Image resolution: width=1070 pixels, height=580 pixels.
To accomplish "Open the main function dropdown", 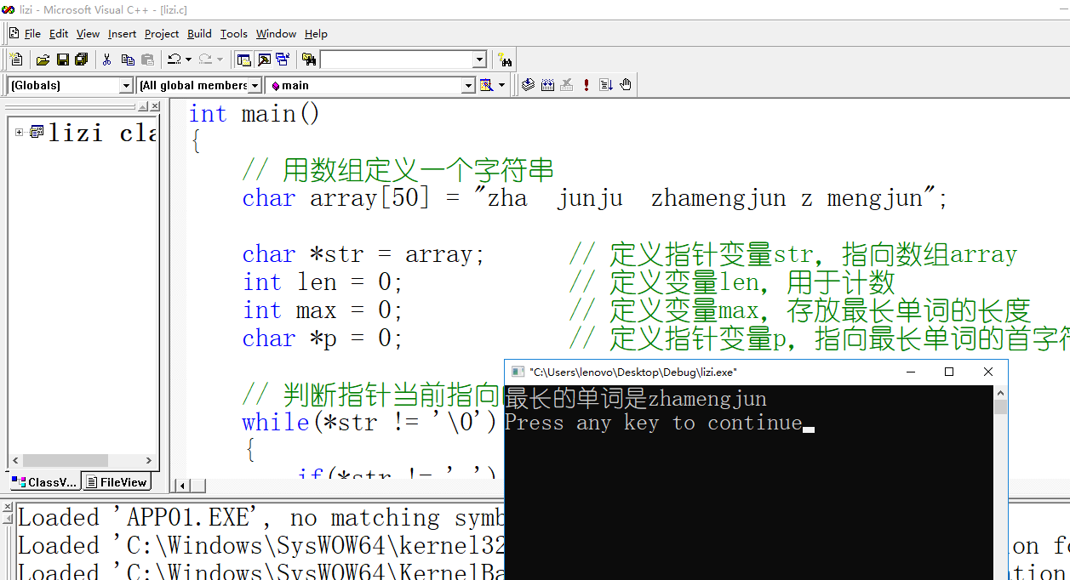I will click(467, 85).
